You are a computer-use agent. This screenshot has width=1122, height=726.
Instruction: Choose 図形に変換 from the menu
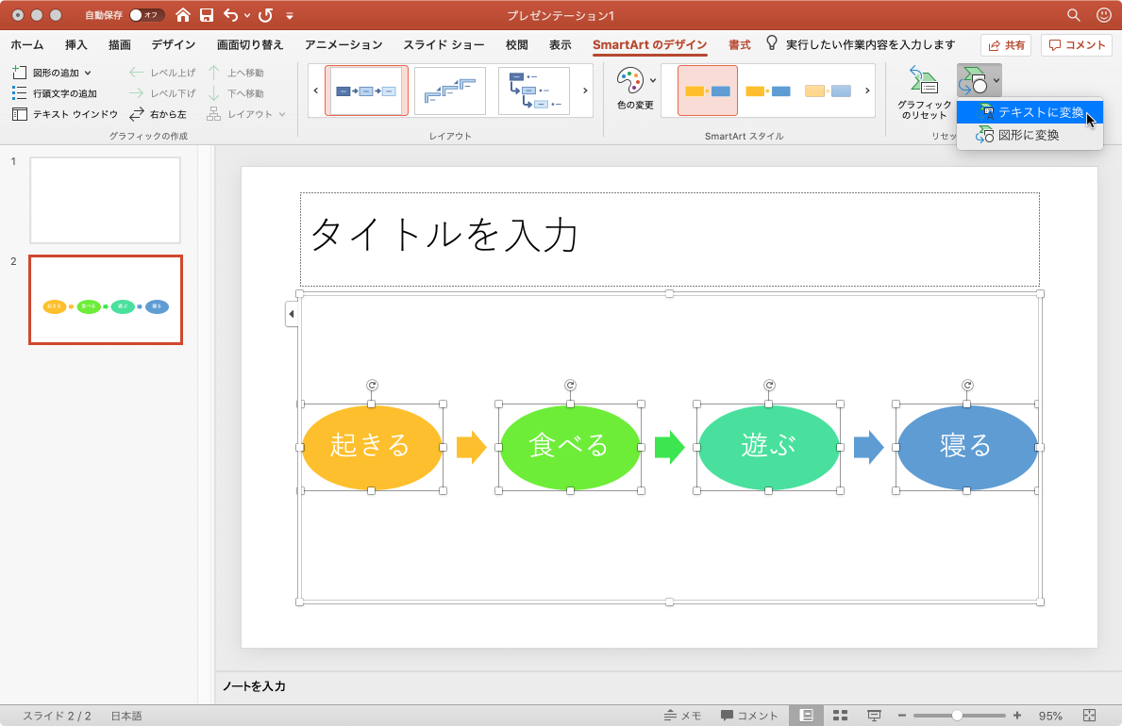(1030, 135)
